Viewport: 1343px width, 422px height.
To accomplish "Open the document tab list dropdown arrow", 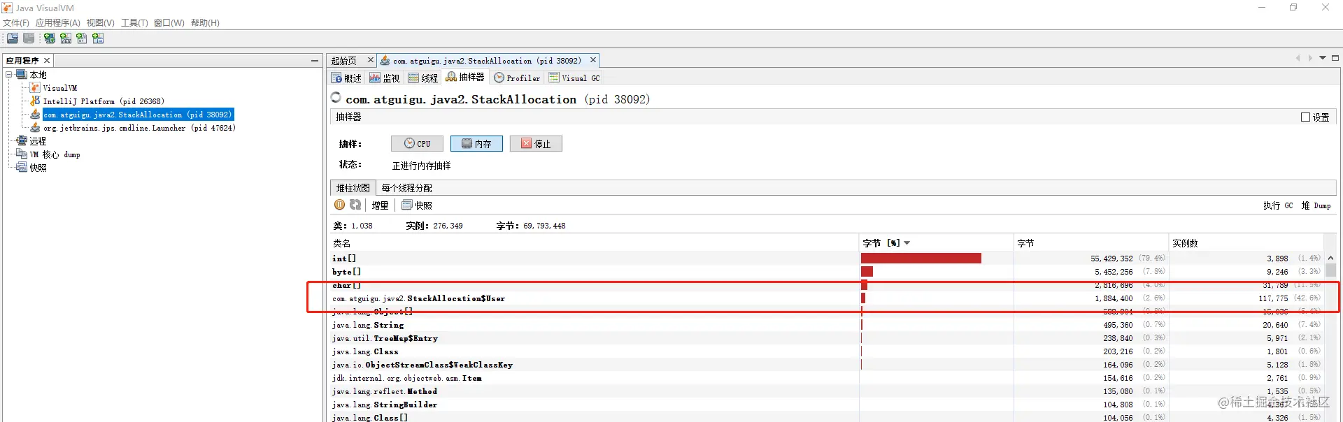I will tap(1323, 58).
